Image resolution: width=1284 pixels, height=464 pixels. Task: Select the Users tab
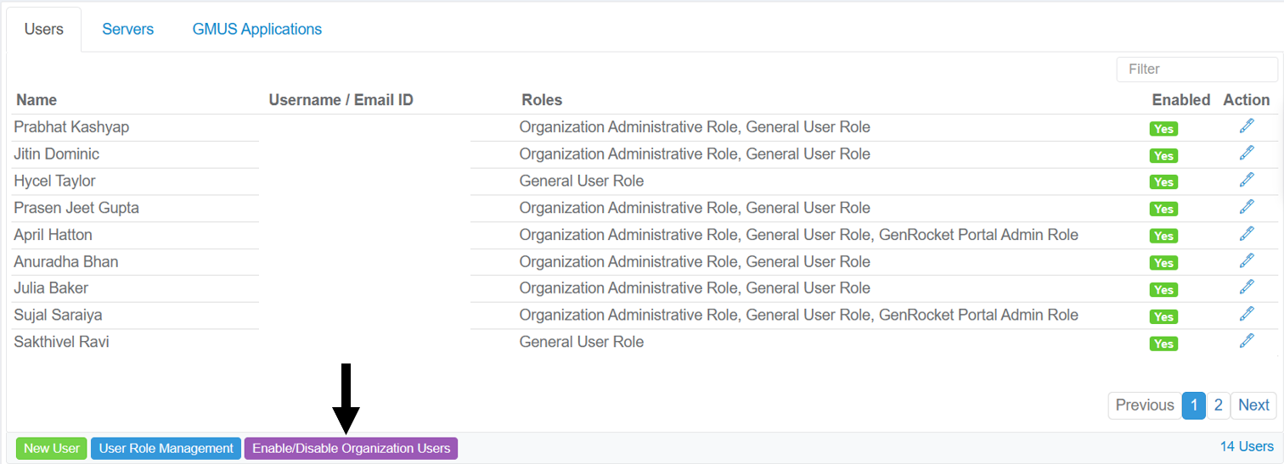pyautogui.click(x=44, y=29)
